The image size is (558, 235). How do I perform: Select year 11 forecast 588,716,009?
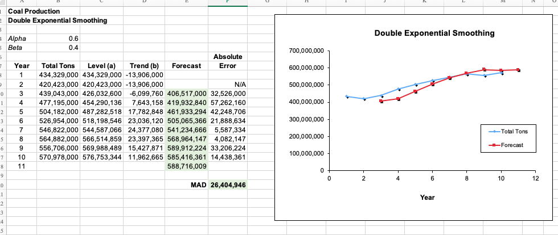(x=187, y=167)
